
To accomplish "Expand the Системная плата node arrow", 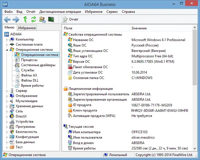I will 7,45.
